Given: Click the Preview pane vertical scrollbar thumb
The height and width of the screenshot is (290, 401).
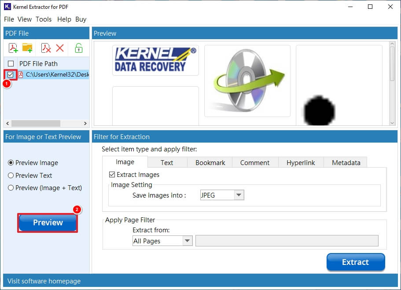Looking at the screenshot, I should (x=392, y=64).
